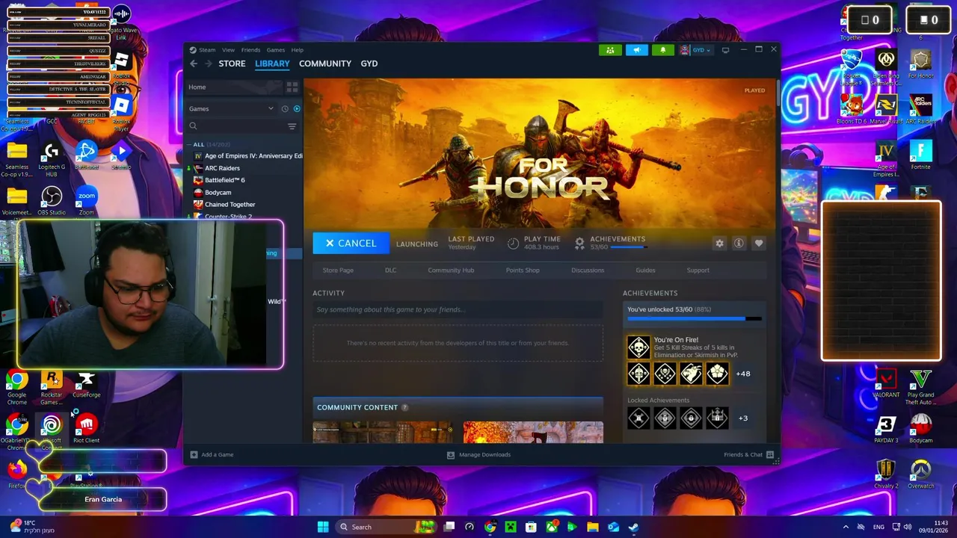Screen dimensions: 957x538
Task: Open the green friends activity icon
Action: click(x=610, y=50)
